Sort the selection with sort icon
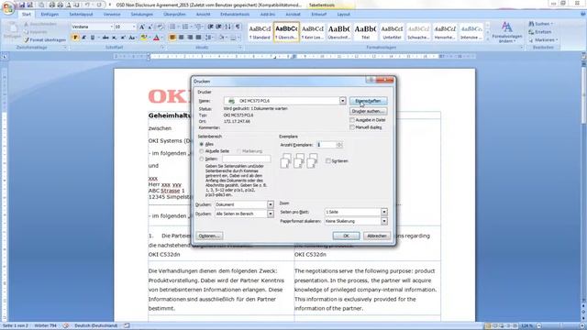This screenshot has width=587, height=330. (x=228, y=27)
